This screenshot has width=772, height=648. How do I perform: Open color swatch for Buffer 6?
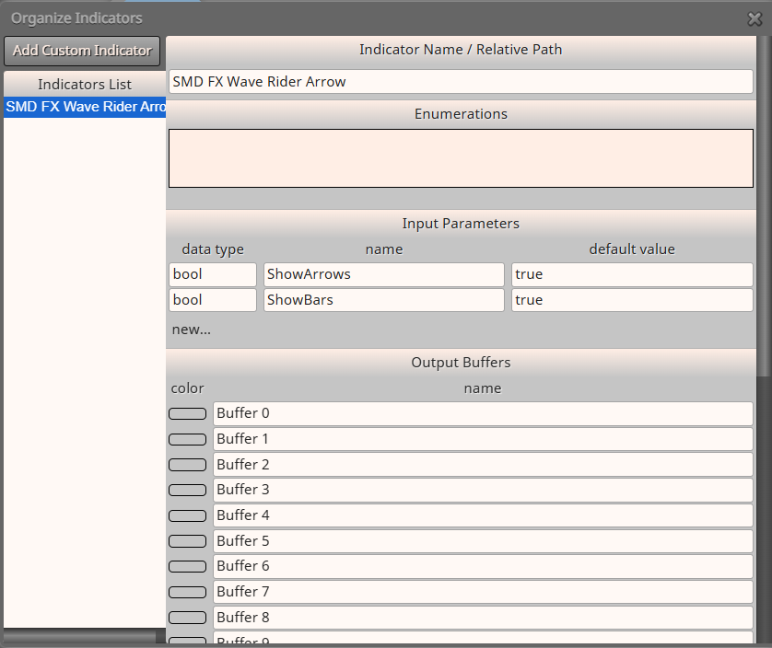pyautogui.click(x=188, y=566)
